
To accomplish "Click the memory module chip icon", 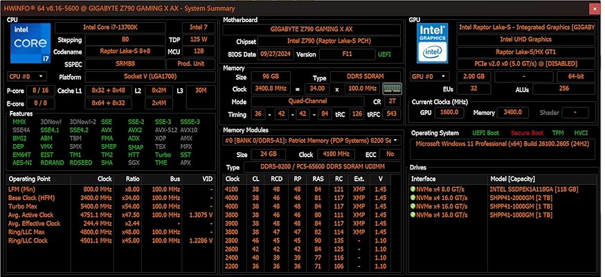I will (392, 89).
